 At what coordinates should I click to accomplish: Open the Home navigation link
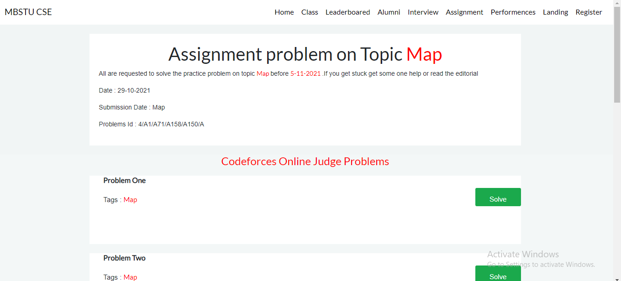point(284,12)
